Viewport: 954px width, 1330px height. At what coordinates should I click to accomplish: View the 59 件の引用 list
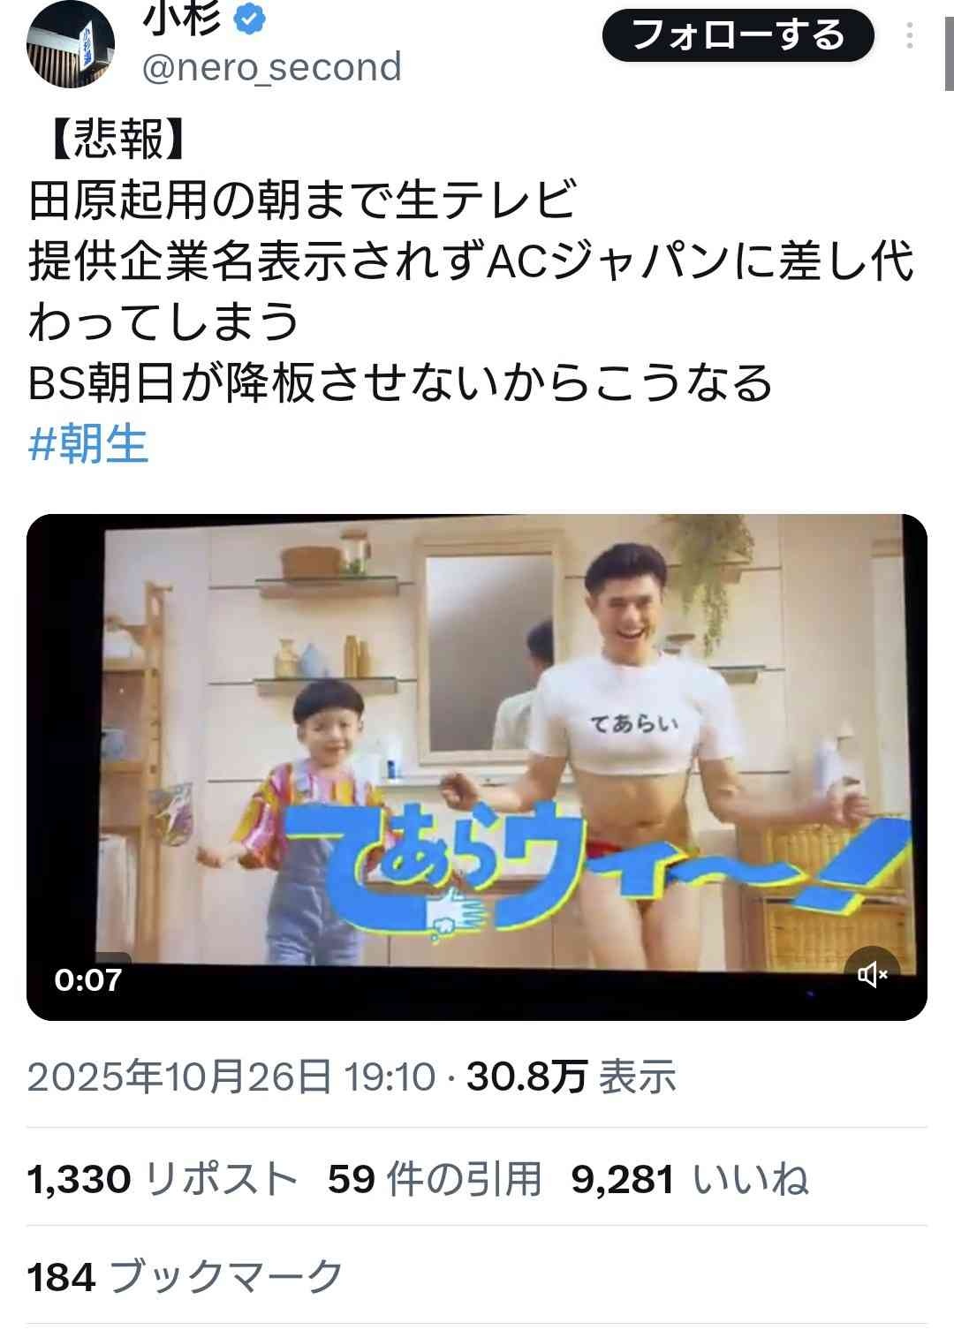(x=435, y=1180)
